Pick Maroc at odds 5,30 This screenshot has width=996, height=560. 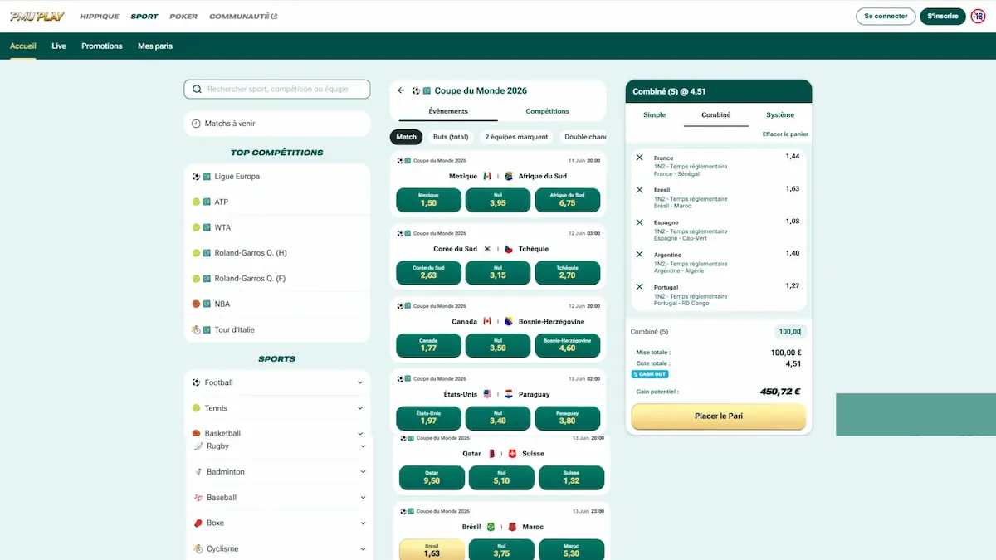click(571, 550)
